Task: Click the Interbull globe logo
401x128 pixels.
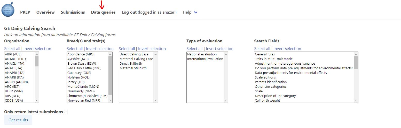Action: click(8, 10)
